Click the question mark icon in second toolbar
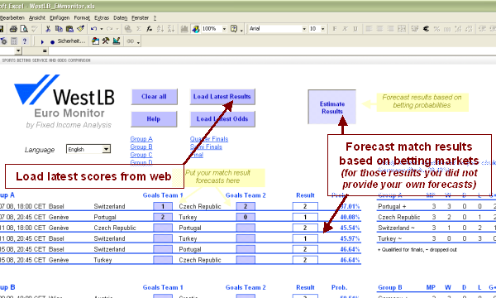Image resolution: width=496 pixels, height=298 pixels. (25, 41)
